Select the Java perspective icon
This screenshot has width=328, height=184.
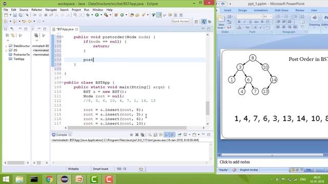[x=204, y=21]
